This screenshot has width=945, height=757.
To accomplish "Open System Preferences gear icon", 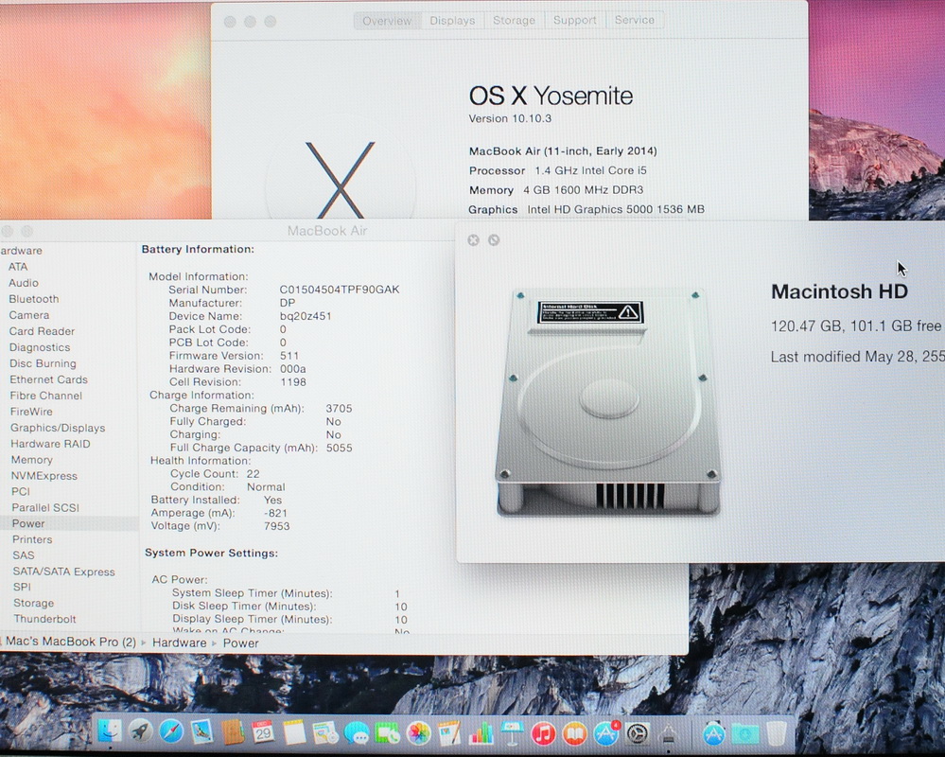I will pos(637,733).
